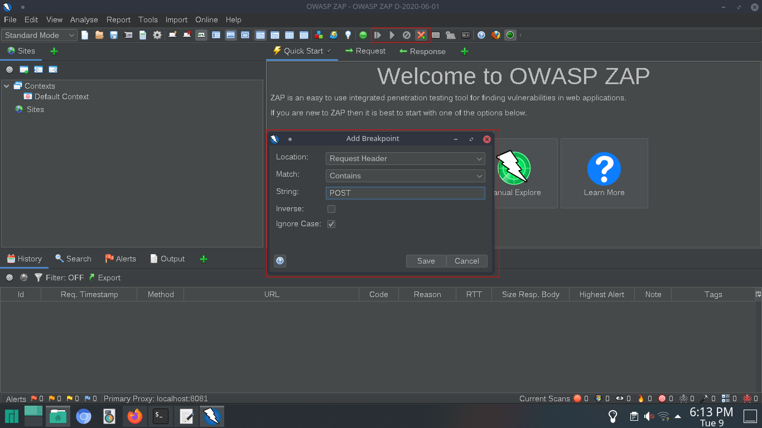Viewport: 762px width, 428px height.
Task: Click the table column chooser icon at far right
Action: point(758,294)
